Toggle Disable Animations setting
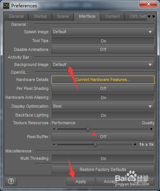Screen dimensions: 160x191 click(x=103, y=49)
